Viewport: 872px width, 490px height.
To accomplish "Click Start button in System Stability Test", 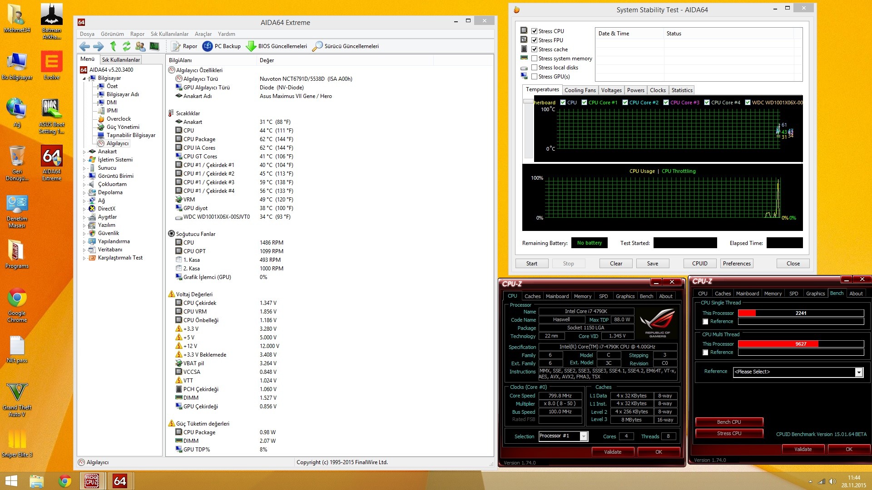I will 532,264.
